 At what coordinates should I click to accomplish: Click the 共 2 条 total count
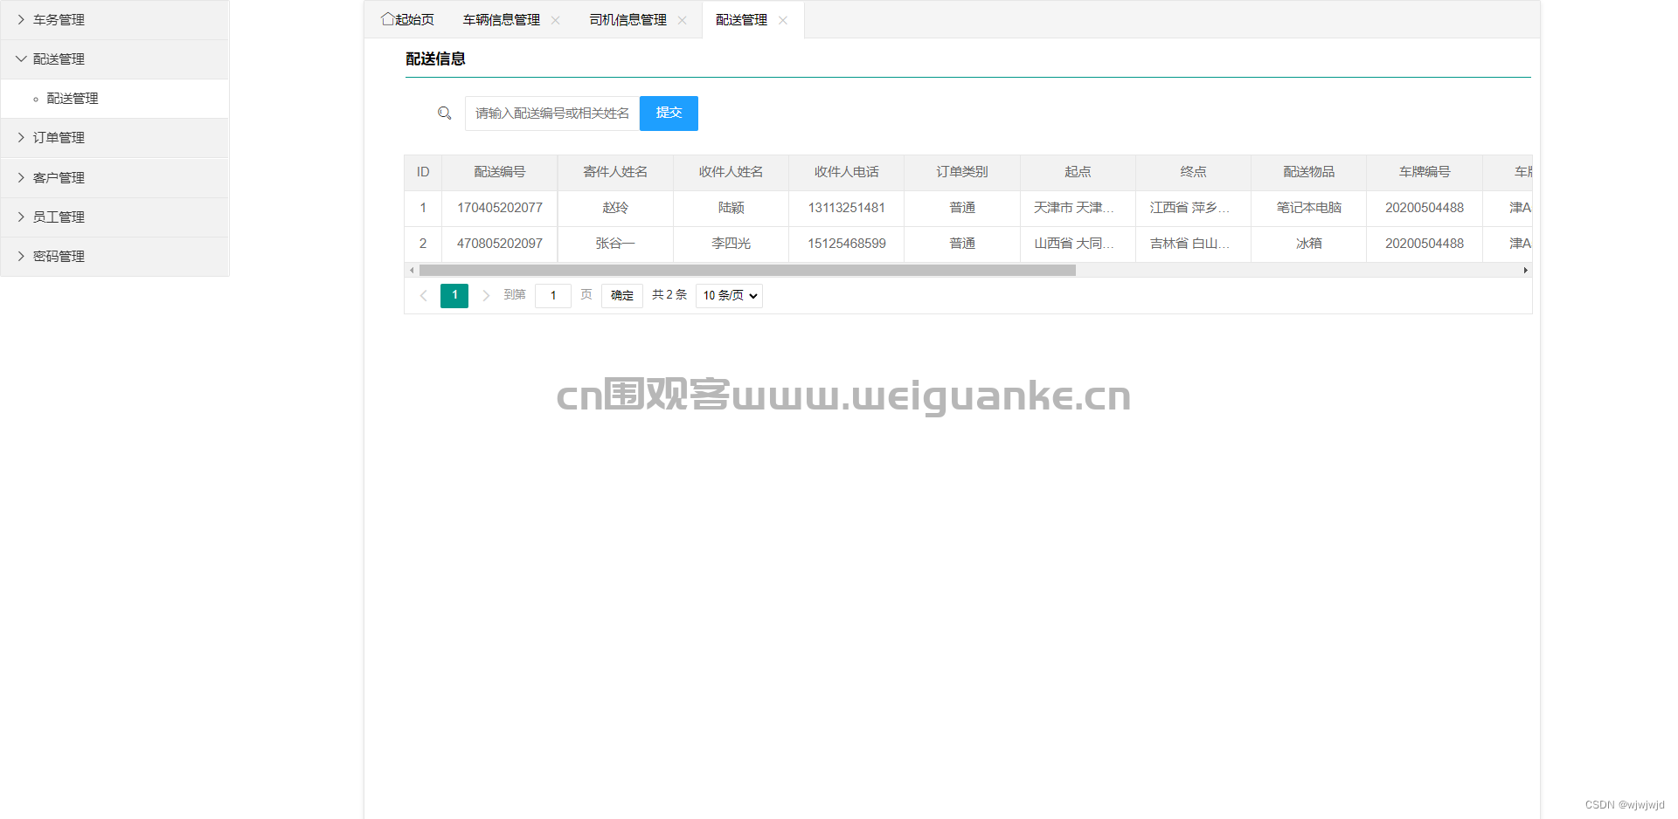coord(669,296)
